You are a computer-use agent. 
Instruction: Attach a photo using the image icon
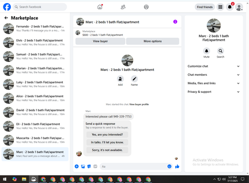point(83,167)
